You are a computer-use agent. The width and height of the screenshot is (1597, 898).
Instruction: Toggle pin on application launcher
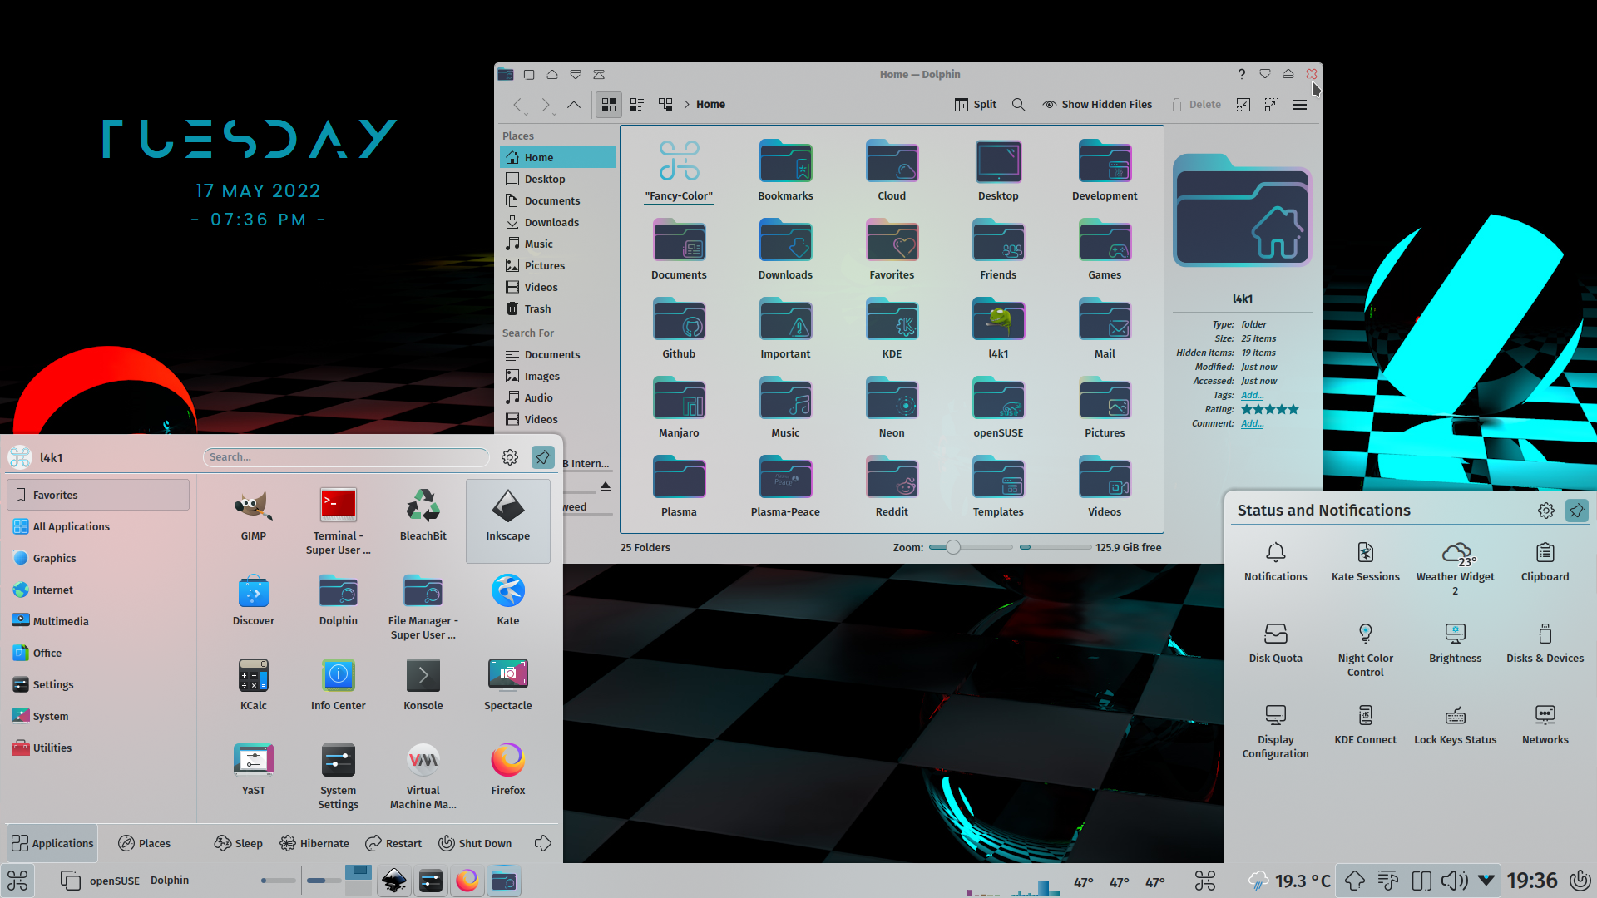click(543, 457)
